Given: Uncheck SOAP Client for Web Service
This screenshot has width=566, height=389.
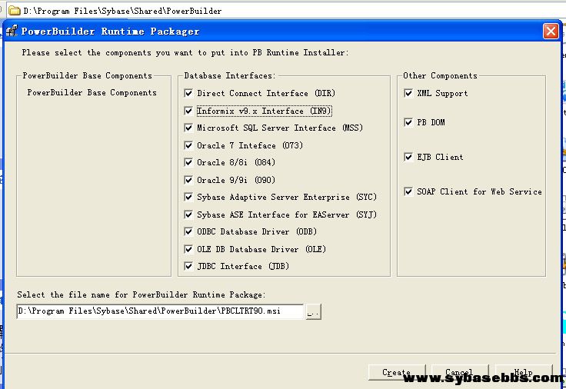Looking at the screenshot, I should (x=408, y=191).
